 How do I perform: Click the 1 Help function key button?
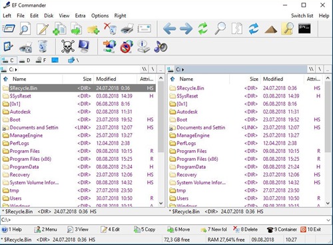12,230
